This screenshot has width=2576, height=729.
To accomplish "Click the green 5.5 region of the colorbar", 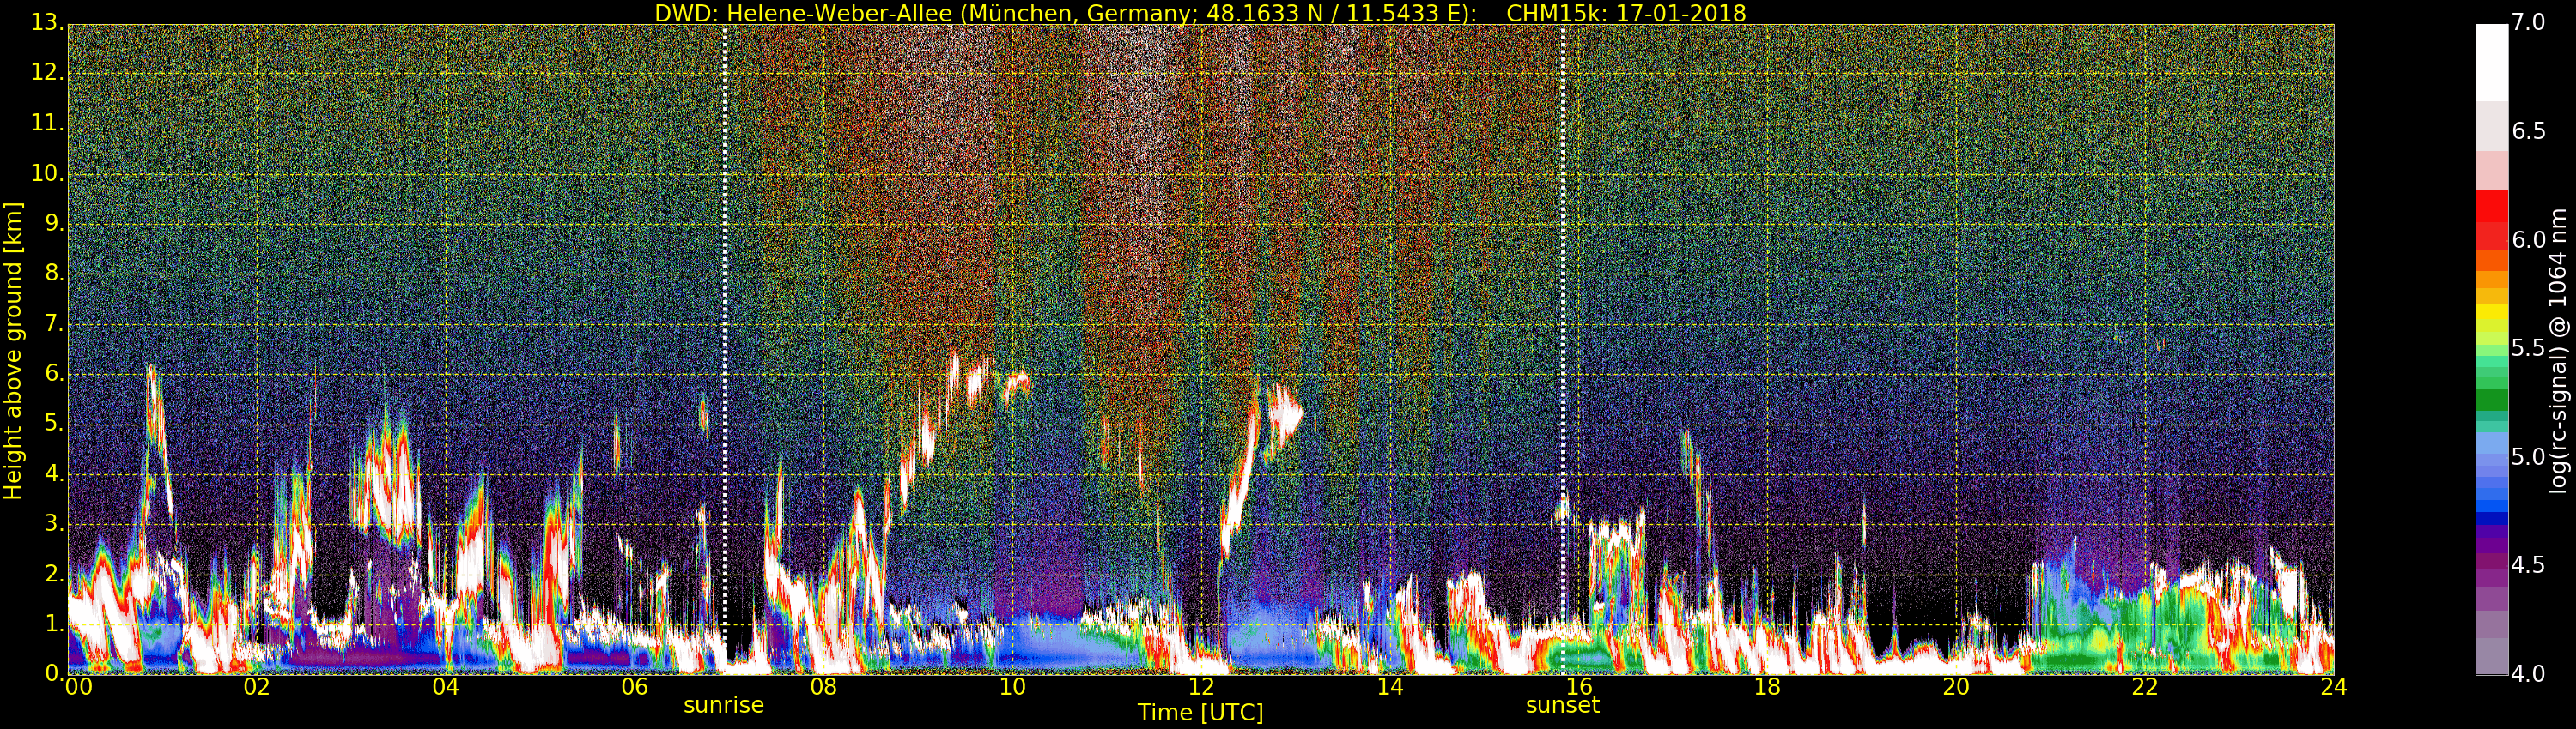I will pyautogui.click(x=2491, y=358).
